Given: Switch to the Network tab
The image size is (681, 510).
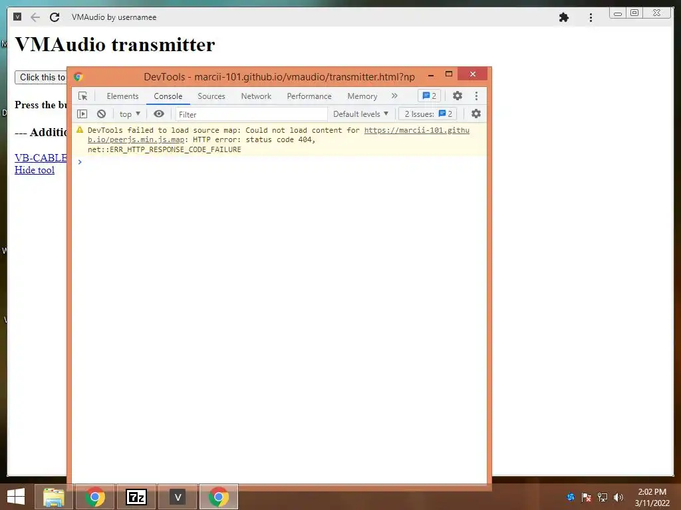Looking at the screenshot, I should tap(256, 96).
